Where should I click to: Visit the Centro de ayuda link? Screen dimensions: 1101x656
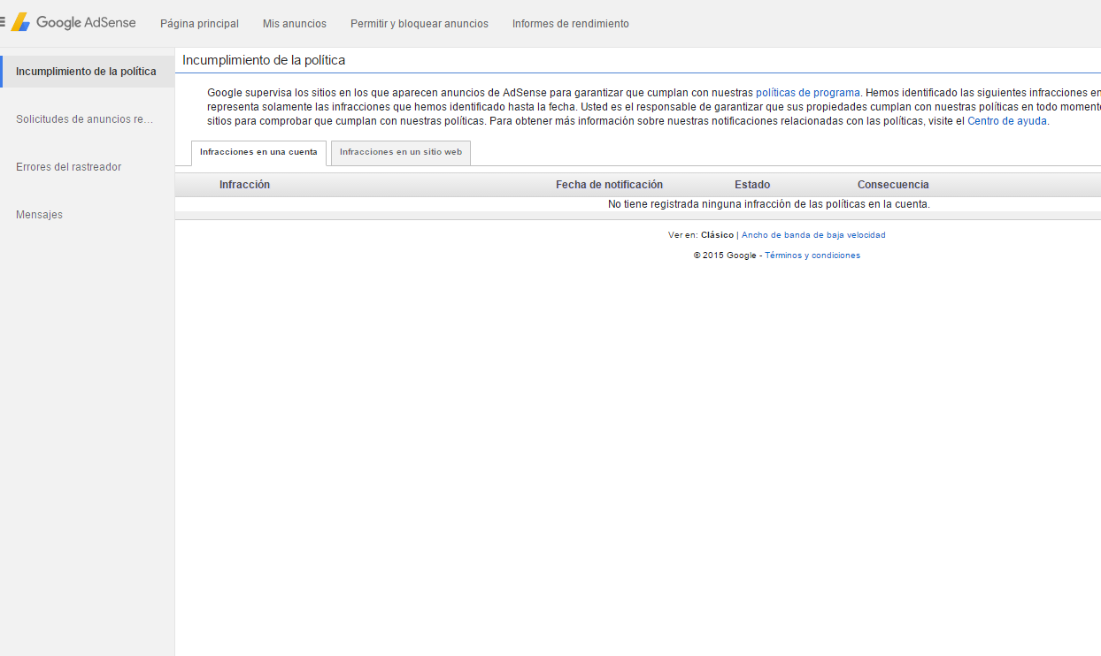[x=1006, y=121]
